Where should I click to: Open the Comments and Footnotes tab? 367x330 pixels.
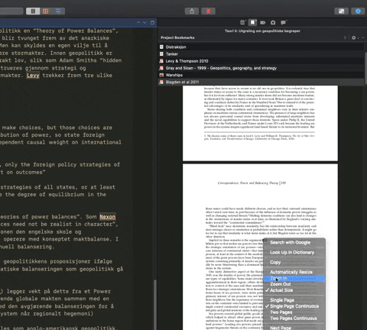coord(283,23)
